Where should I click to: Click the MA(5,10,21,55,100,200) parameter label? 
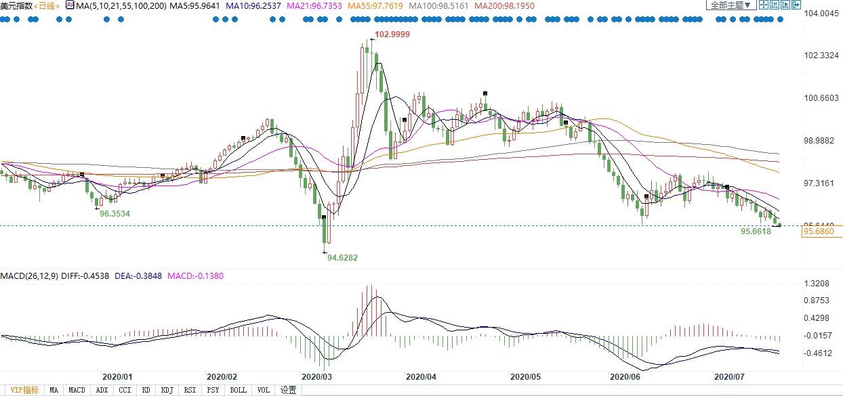[x=122, y=5]
